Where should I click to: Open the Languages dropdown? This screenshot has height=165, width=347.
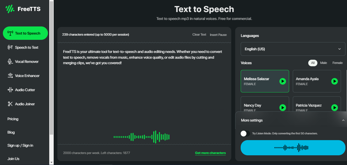[293, 49]
